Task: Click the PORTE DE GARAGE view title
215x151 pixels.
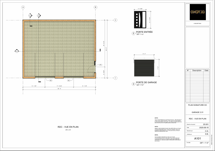Action: [146, 82]
